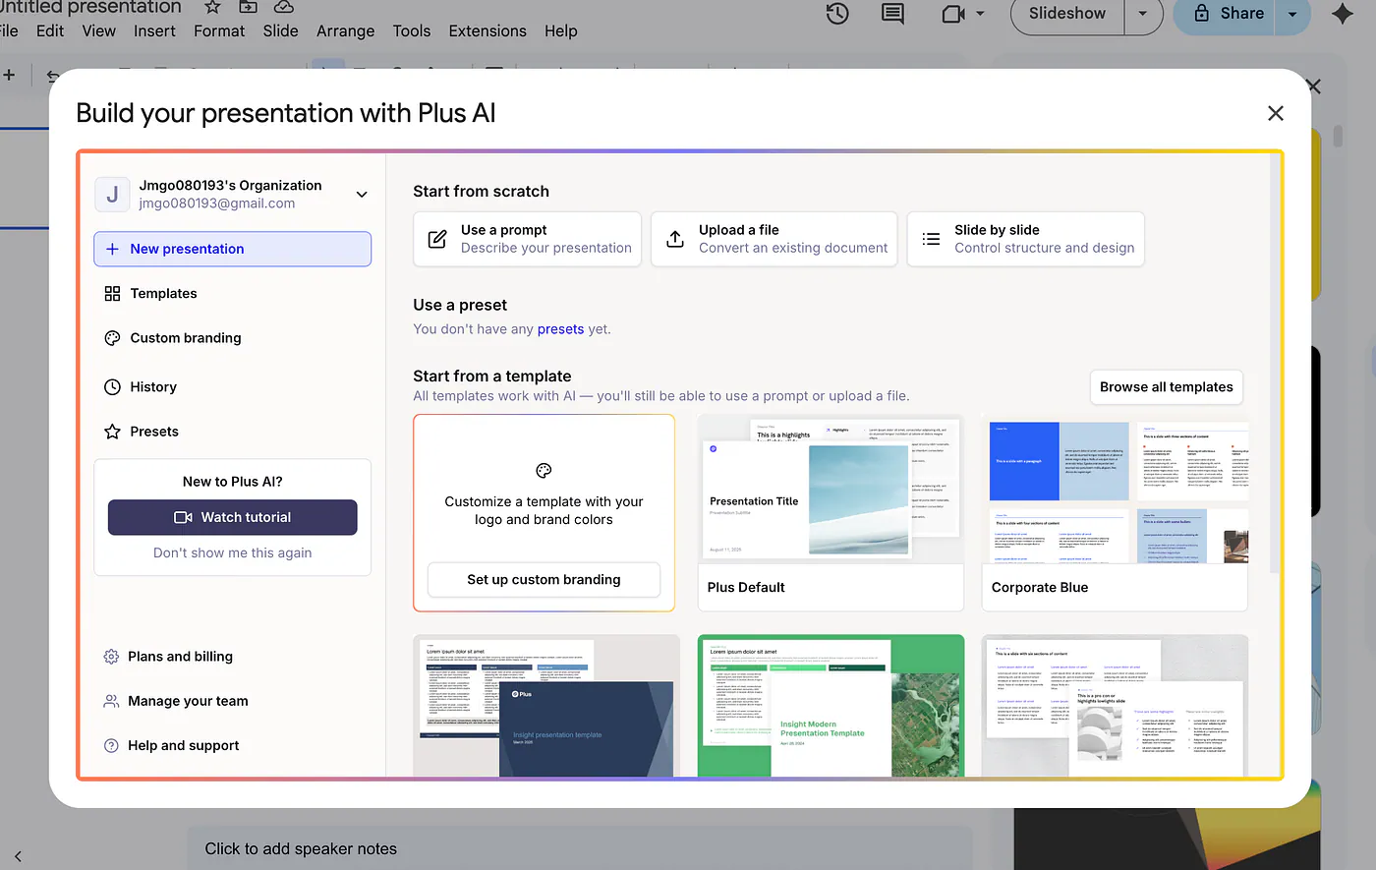This screenshot has width=1376, height=870.
Task: Open the Arrange menu
Action: (345, 30)
